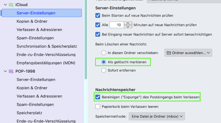Image resolution: width=221 pixels, height=123 pixels.
Task: Click the POP-1998 mail account icon
Action: tap(11, 71)
